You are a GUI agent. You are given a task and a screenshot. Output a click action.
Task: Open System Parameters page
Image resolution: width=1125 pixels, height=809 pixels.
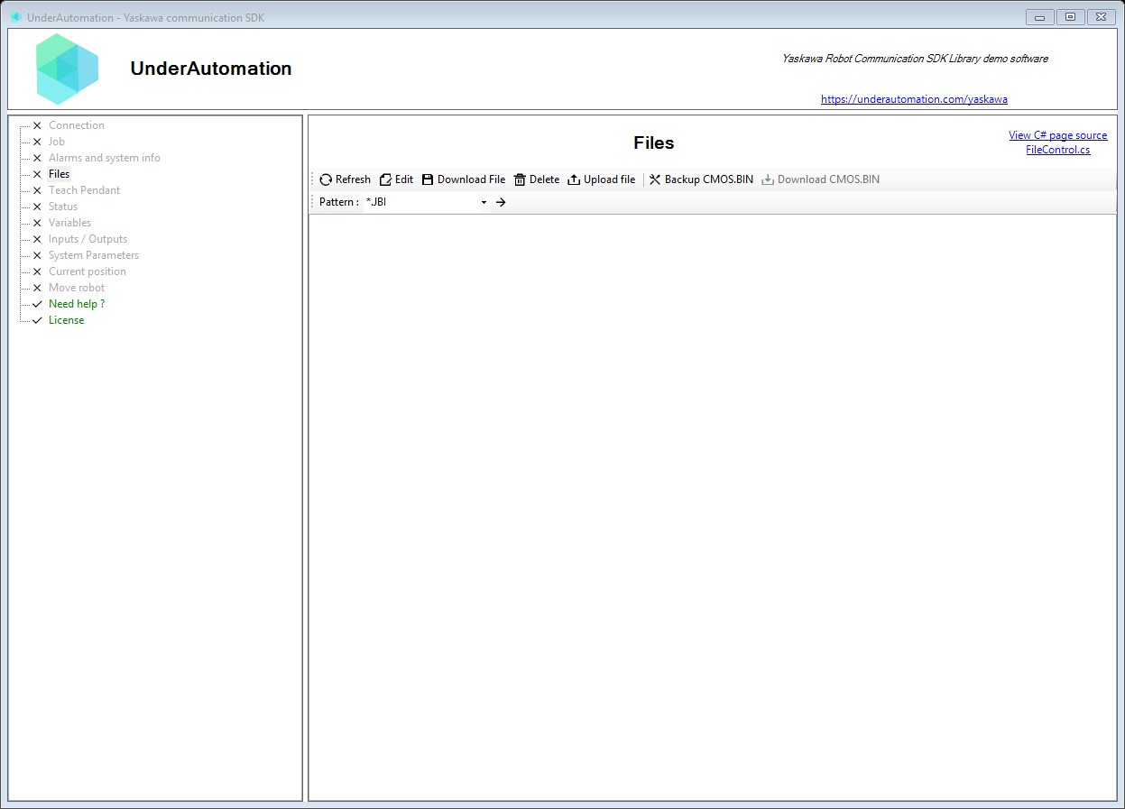[x=94, y=255]
